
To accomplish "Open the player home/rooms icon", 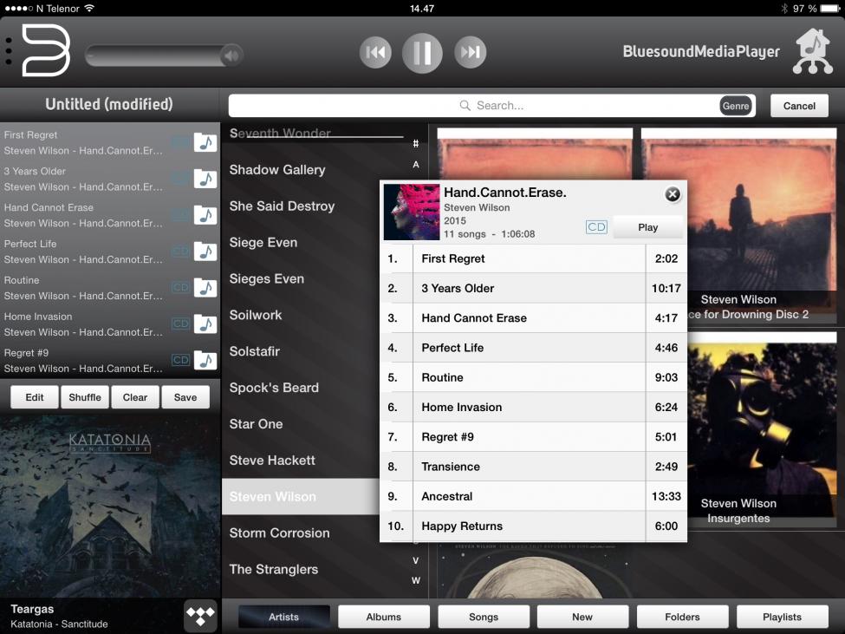I will [813, 51].
